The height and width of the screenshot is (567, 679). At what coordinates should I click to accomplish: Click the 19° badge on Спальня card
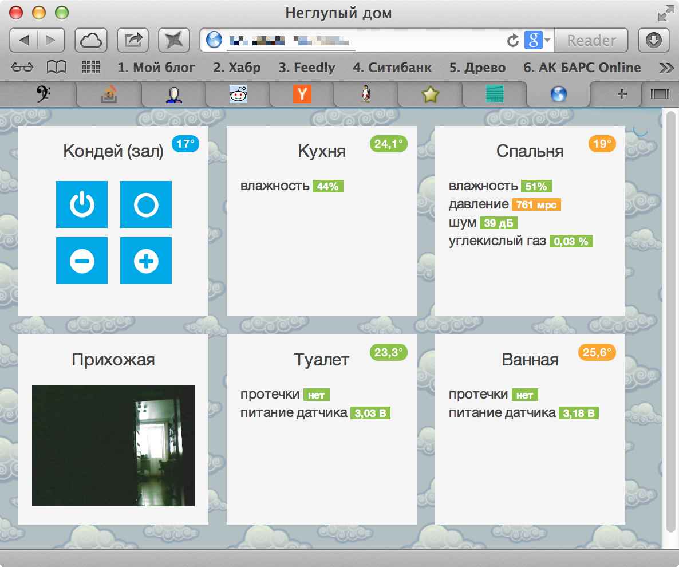click(602, 144)
